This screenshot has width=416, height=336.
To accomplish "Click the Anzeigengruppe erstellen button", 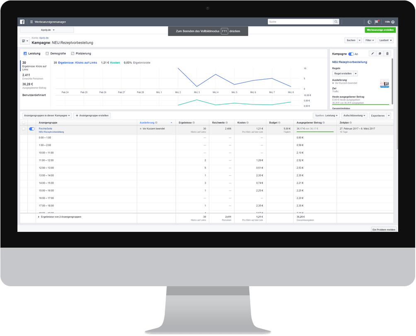I will [92, 115].
